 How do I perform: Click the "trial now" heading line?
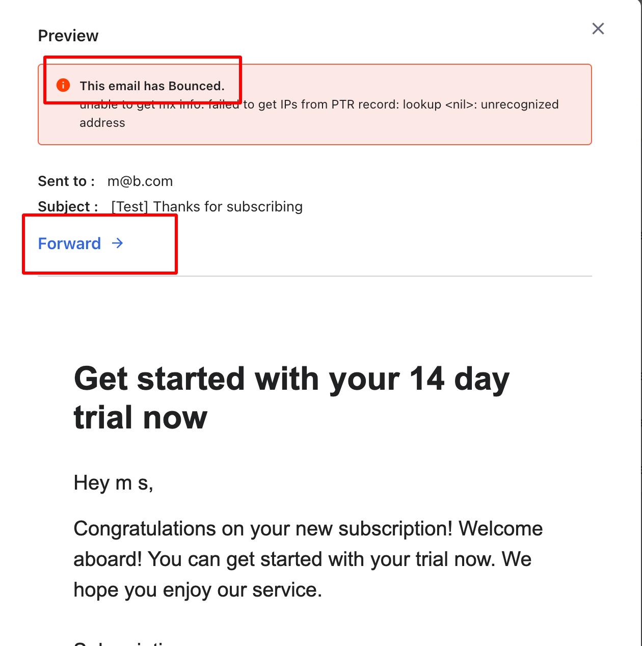tap(141, 417)
